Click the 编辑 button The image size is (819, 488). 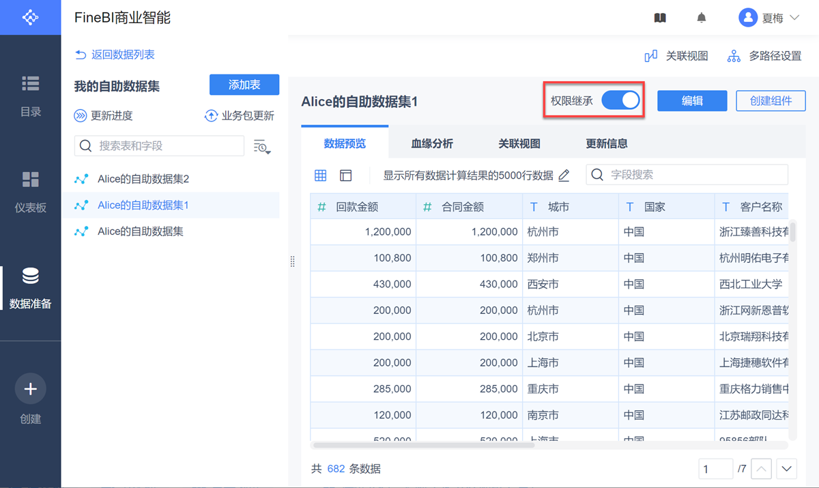pos(692,101)
